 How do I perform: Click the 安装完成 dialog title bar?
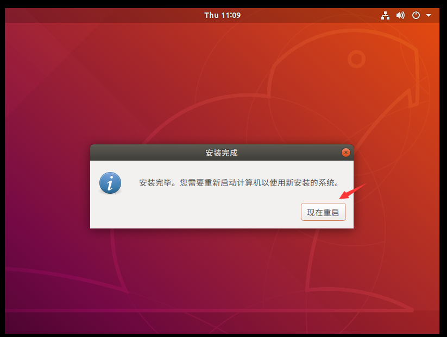coord(222,152)
